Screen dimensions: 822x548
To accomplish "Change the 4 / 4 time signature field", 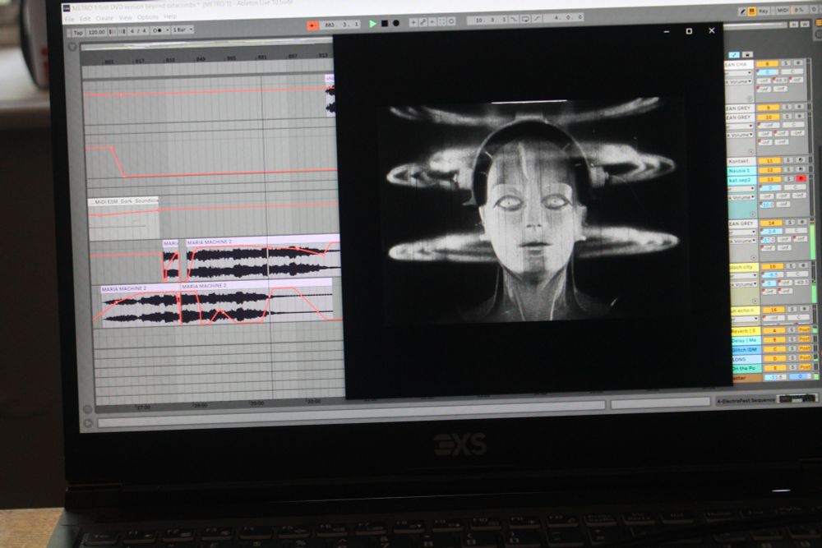I will 138,31.
